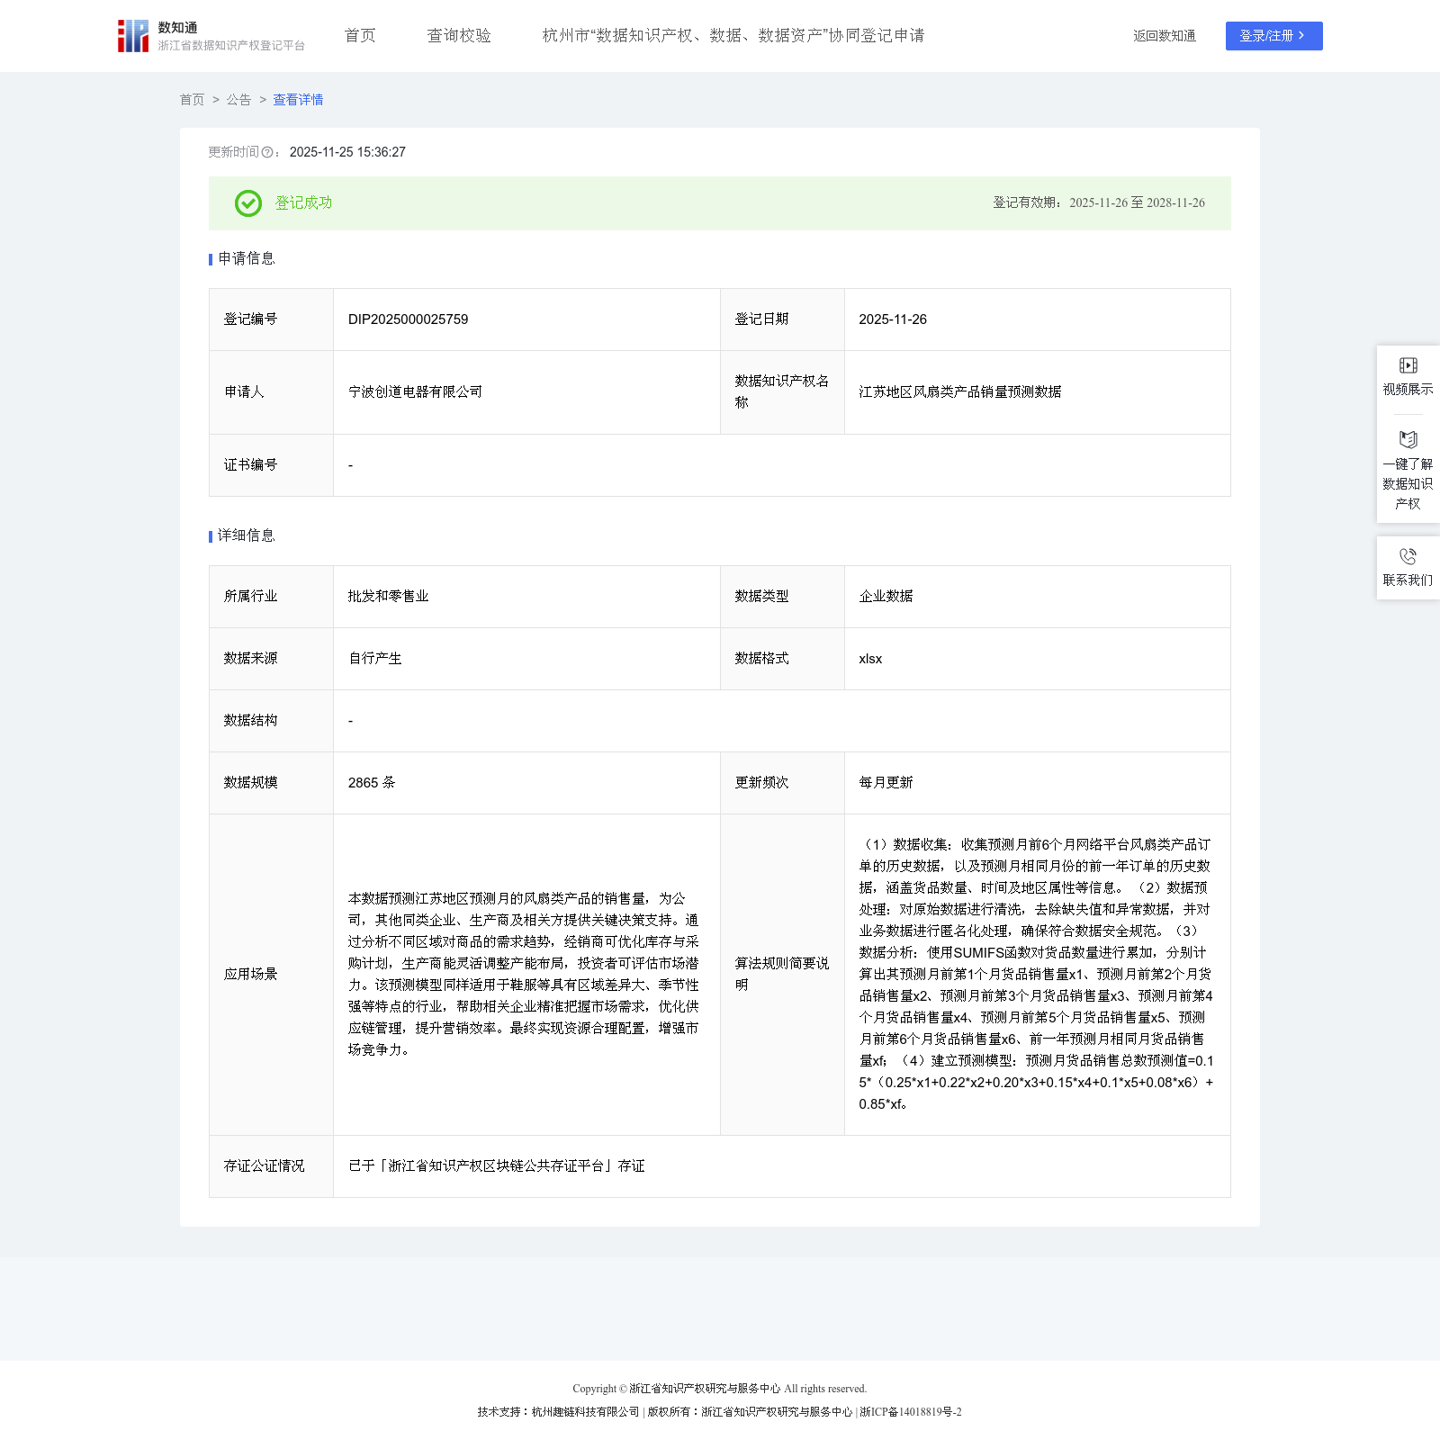This screenshot has height=1440, width=1440.
Task: Click the data IP guide book icon
Action: (1408, 439)
